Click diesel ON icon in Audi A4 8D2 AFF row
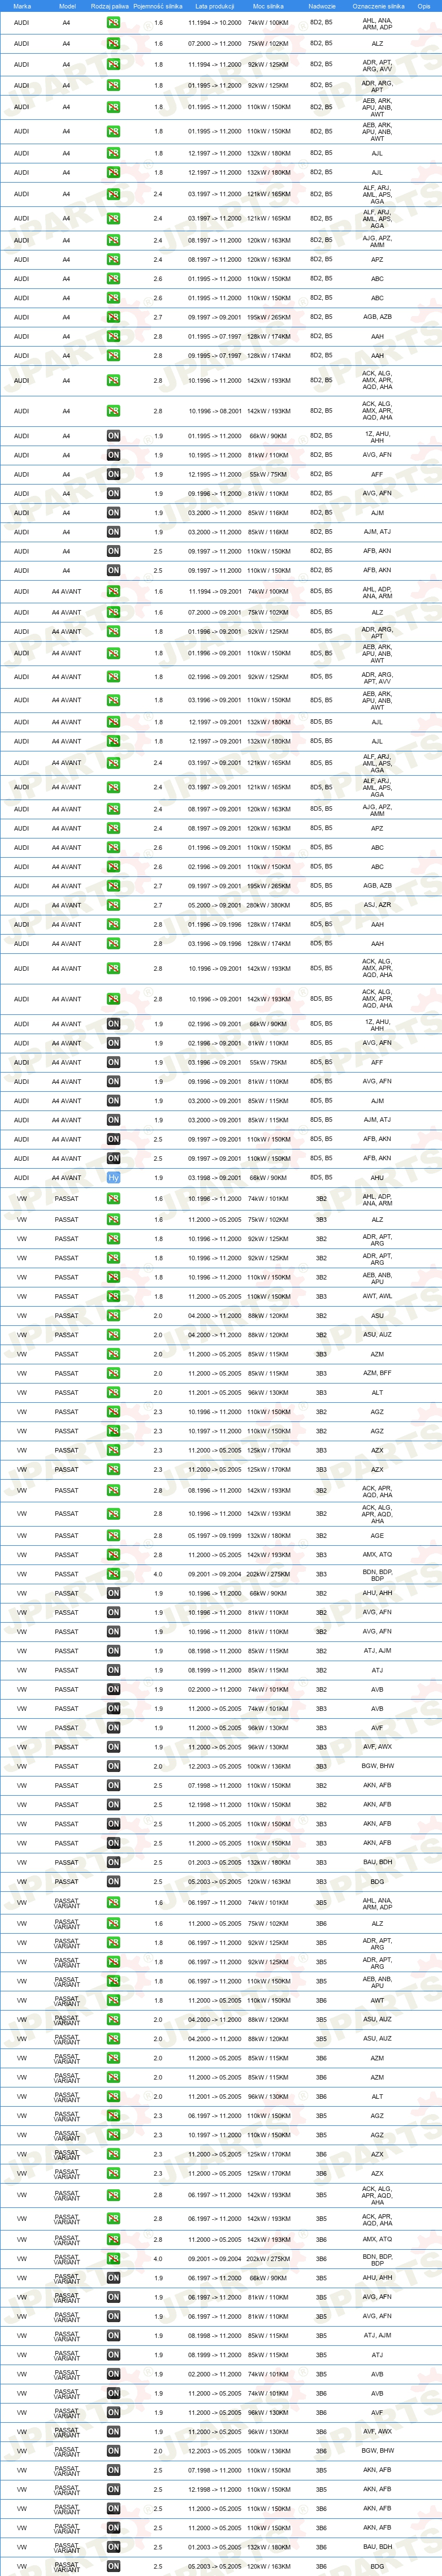Screen dimensions: 442x2576 113,474
